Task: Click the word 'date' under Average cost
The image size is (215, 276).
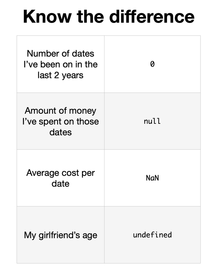Action: [x=60, y=183]
